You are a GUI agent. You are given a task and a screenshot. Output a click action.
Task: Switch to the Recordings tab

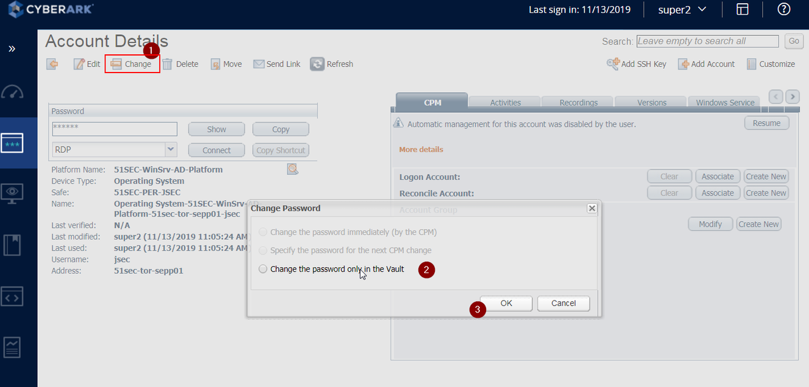[578, 102]
